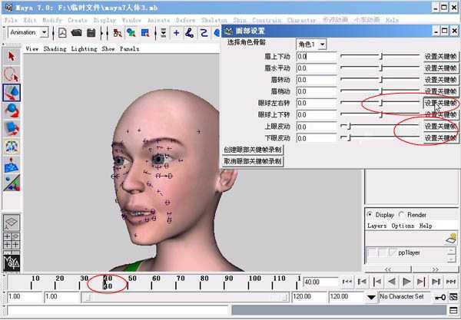Viewport: 461px width, 320px height.
Task: Save the scene with disk icon
Action: point(91,32)
